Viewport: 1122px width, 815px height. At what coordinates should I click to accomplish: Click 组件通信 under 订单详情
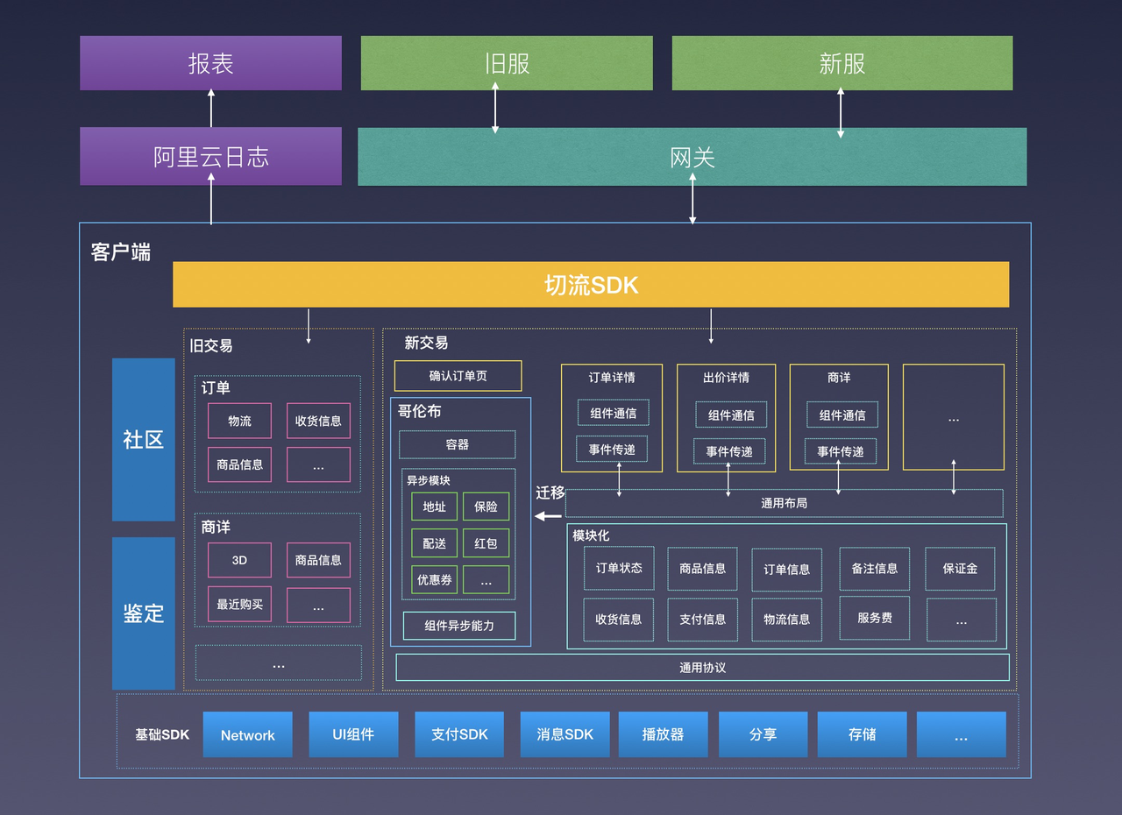click(614, 414)
